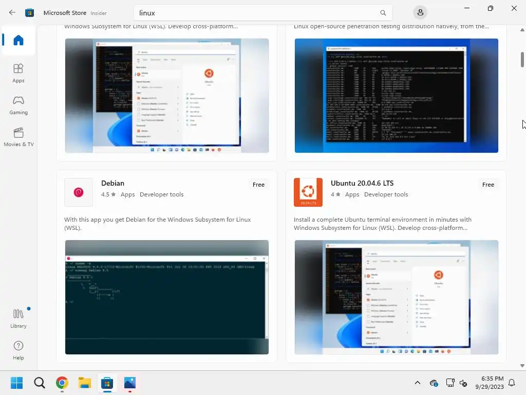Open Movies & TV section

pyautogui.click(x=18, y=137)
